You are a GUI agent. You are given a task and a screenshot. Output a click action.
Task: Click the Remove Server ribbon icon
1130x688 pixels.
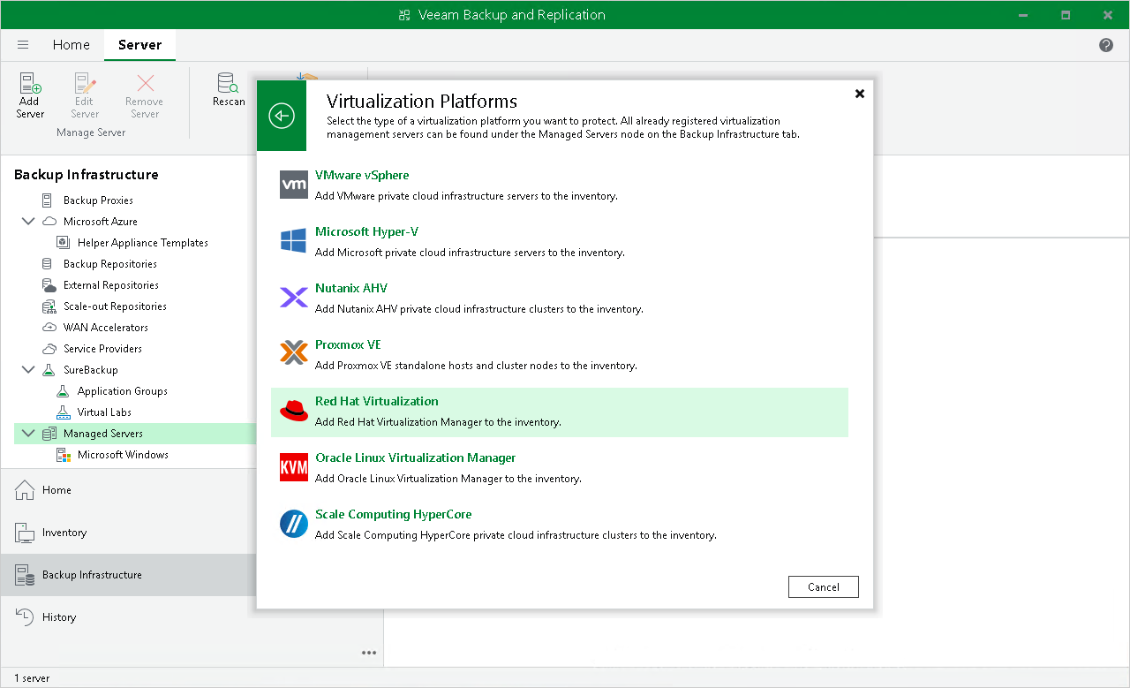[145, 84]
